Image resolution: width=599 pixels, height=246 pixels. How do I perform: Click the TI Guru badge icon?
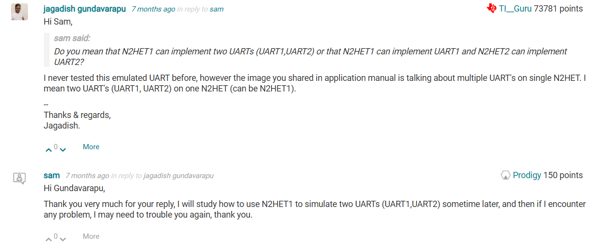click(491, 9)
